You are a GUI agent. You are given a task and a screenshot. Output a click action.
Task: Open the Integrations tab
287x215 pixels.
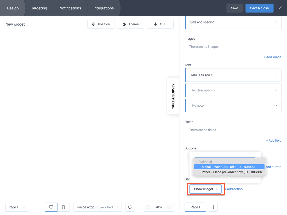[x=104, y=8]
